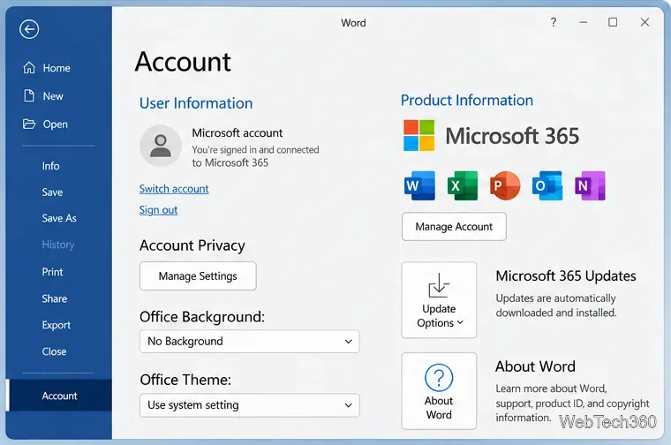The image size is (671, 445).
Task: Click the Excel app icon
Action: pyautogui.click(x=462, y=185)
